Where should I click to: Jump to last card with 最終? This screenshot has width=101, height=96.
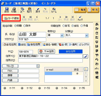coord(72,18)
